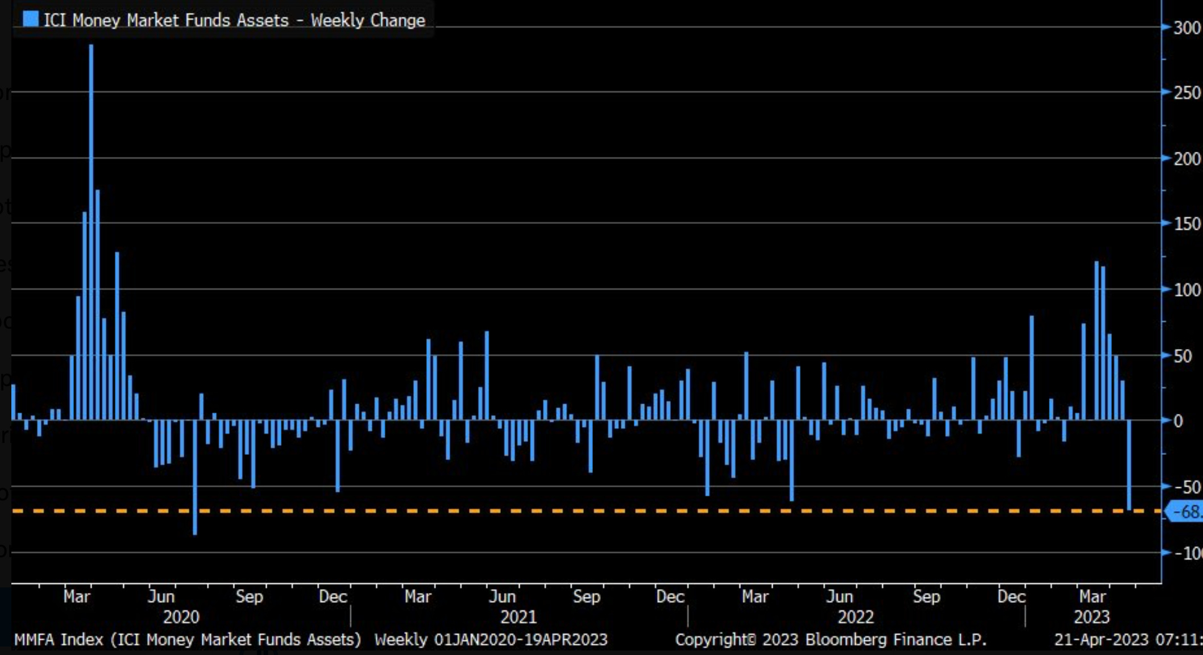Click the 250 y-axis tick label
Viewport: 1203px width, 655px height.
(x=1187, y=93)
